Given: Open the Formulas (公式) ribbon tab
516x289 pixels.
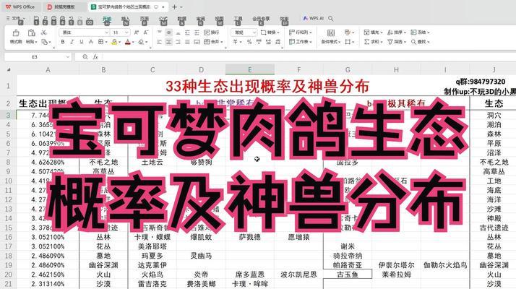Looking at the screenshot, I should (x=163, y=19).
